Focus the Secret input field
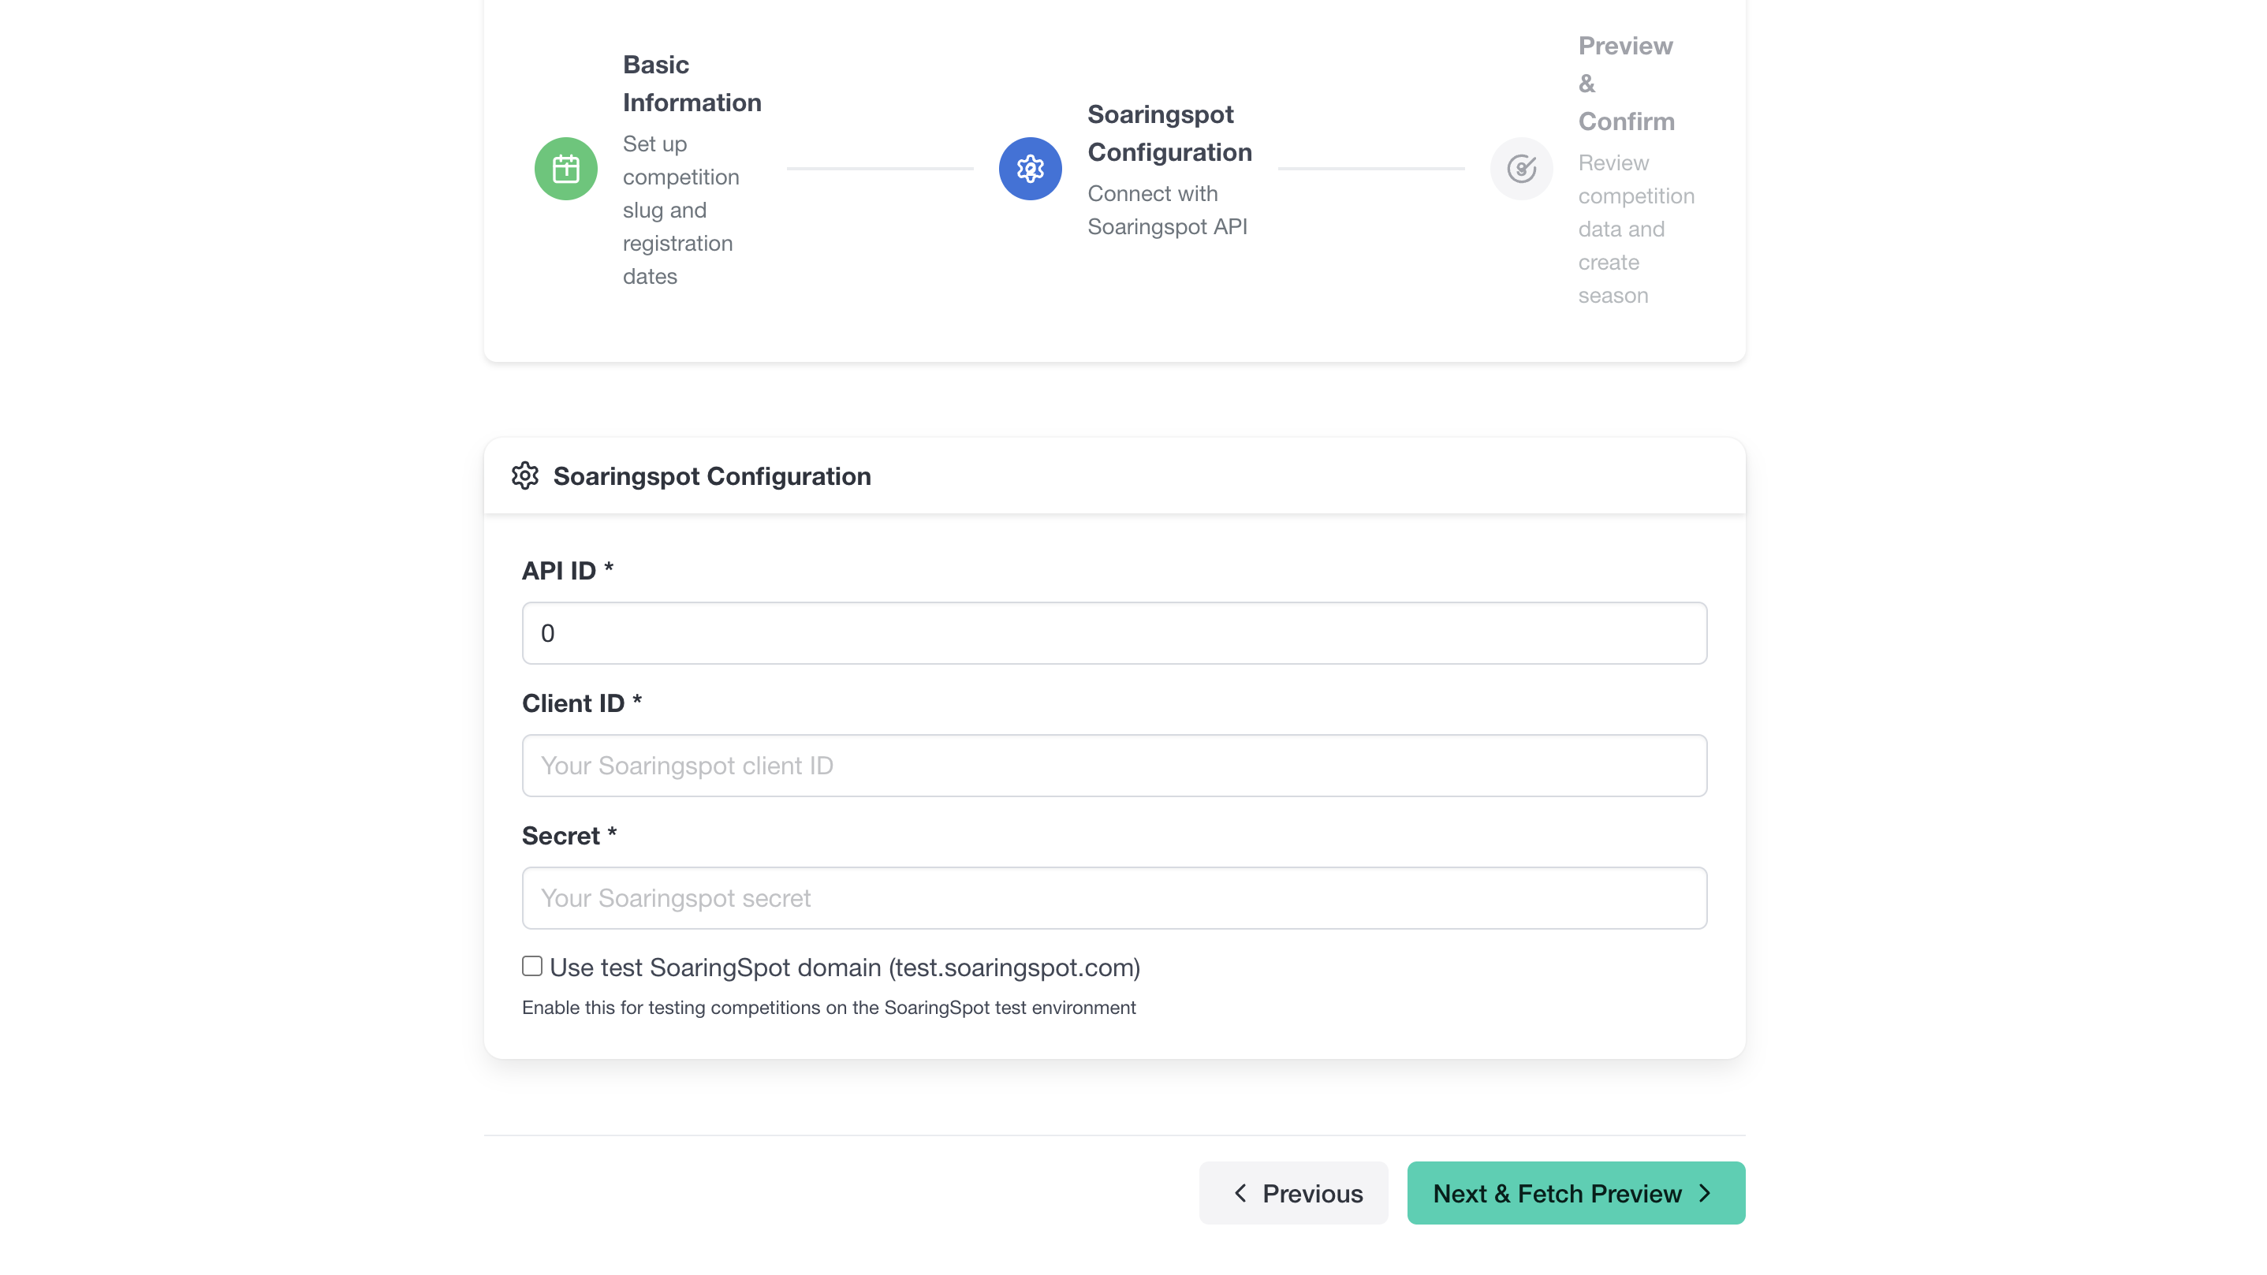 tap(1114, 898)
